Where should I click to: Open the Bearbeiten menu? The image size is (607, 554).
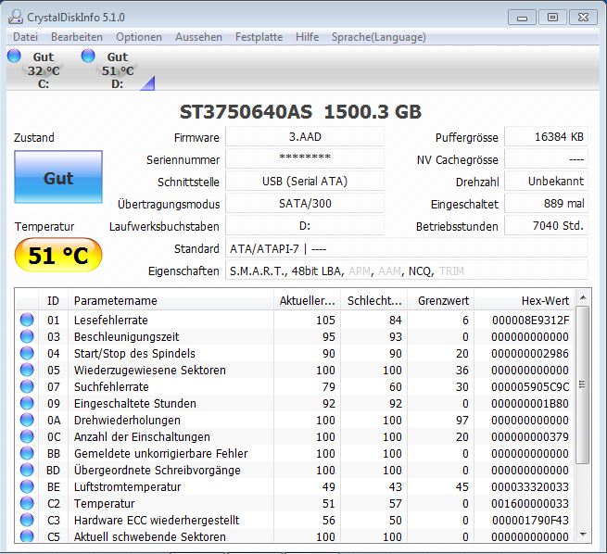(77, 37)
